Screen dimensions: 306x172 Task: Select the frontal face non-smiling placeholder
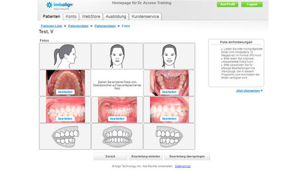(117, 56)
